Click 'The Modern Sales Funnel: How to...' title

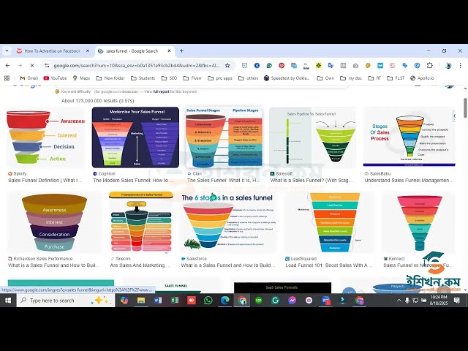click(x=133, y=181)
